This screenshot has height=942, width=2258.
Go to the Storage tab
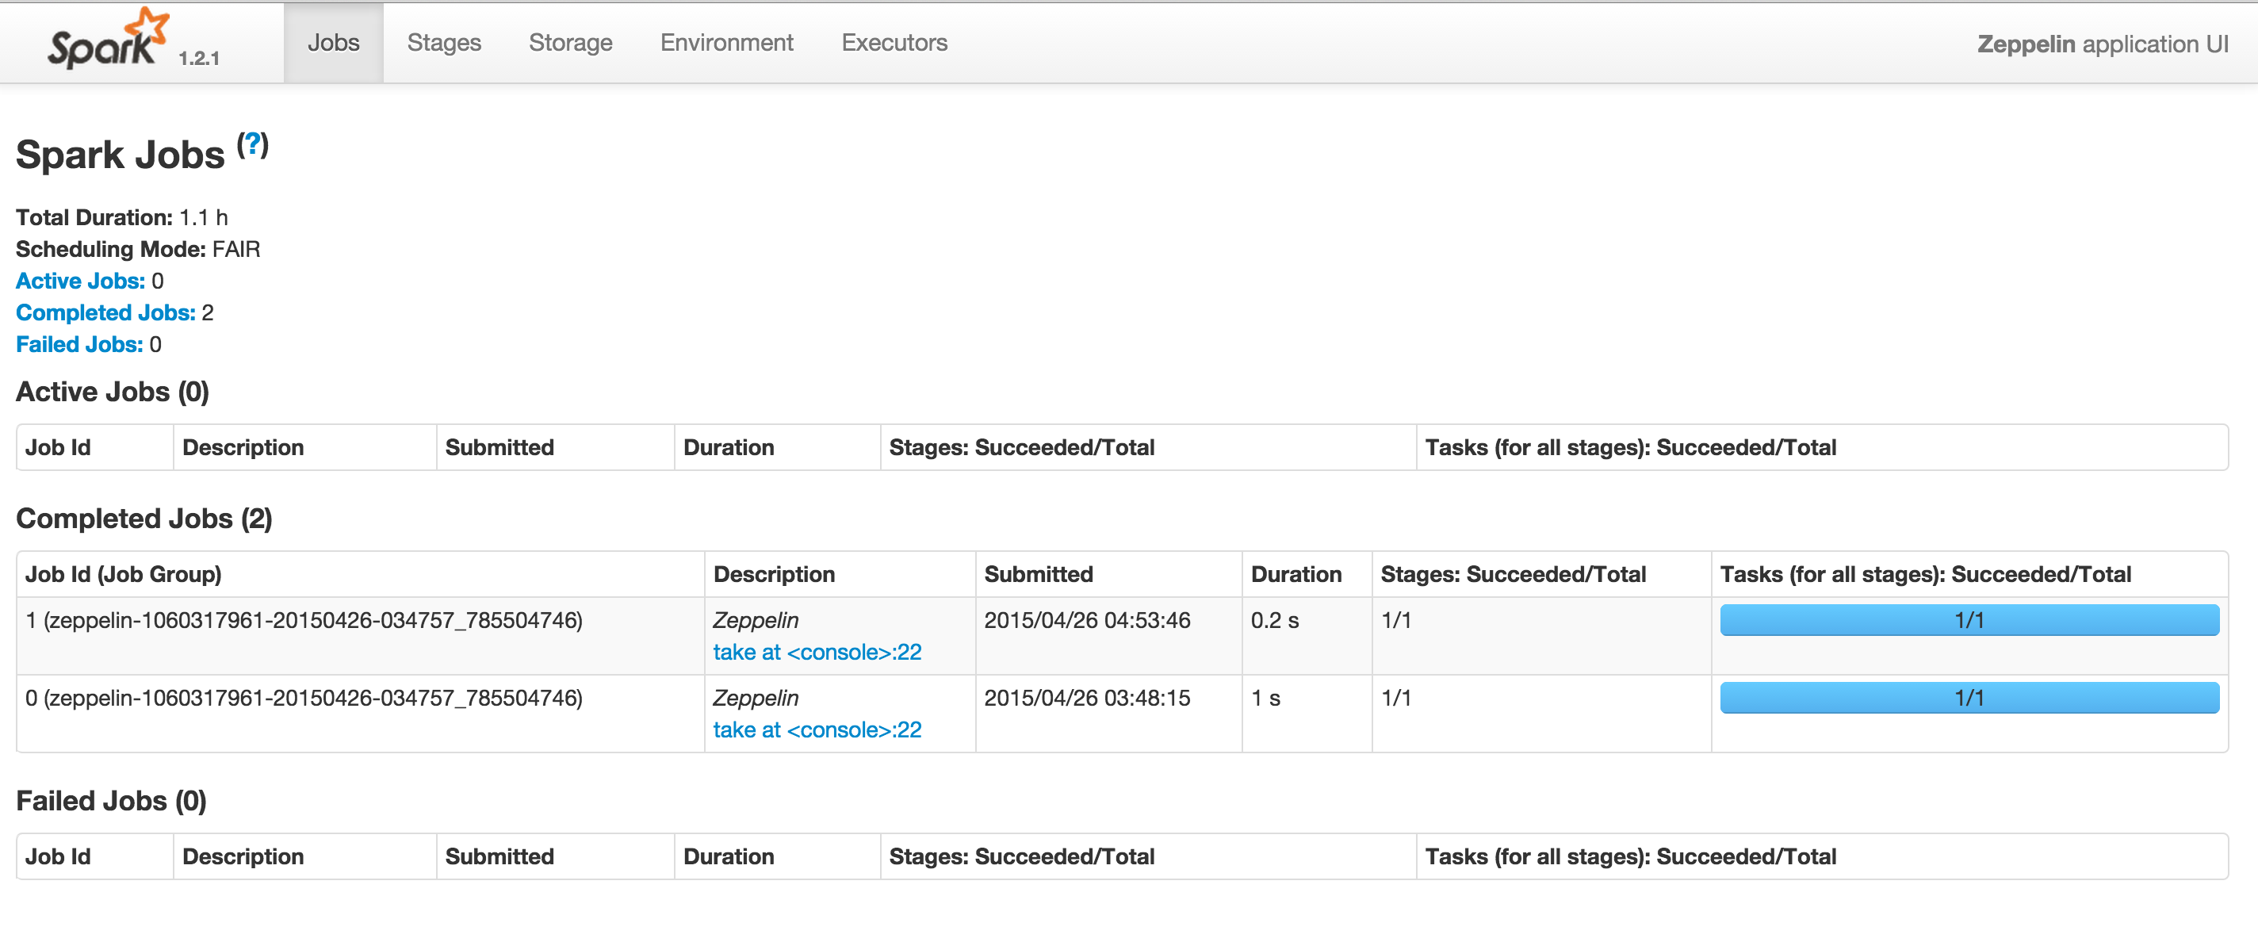pos(571,43)
